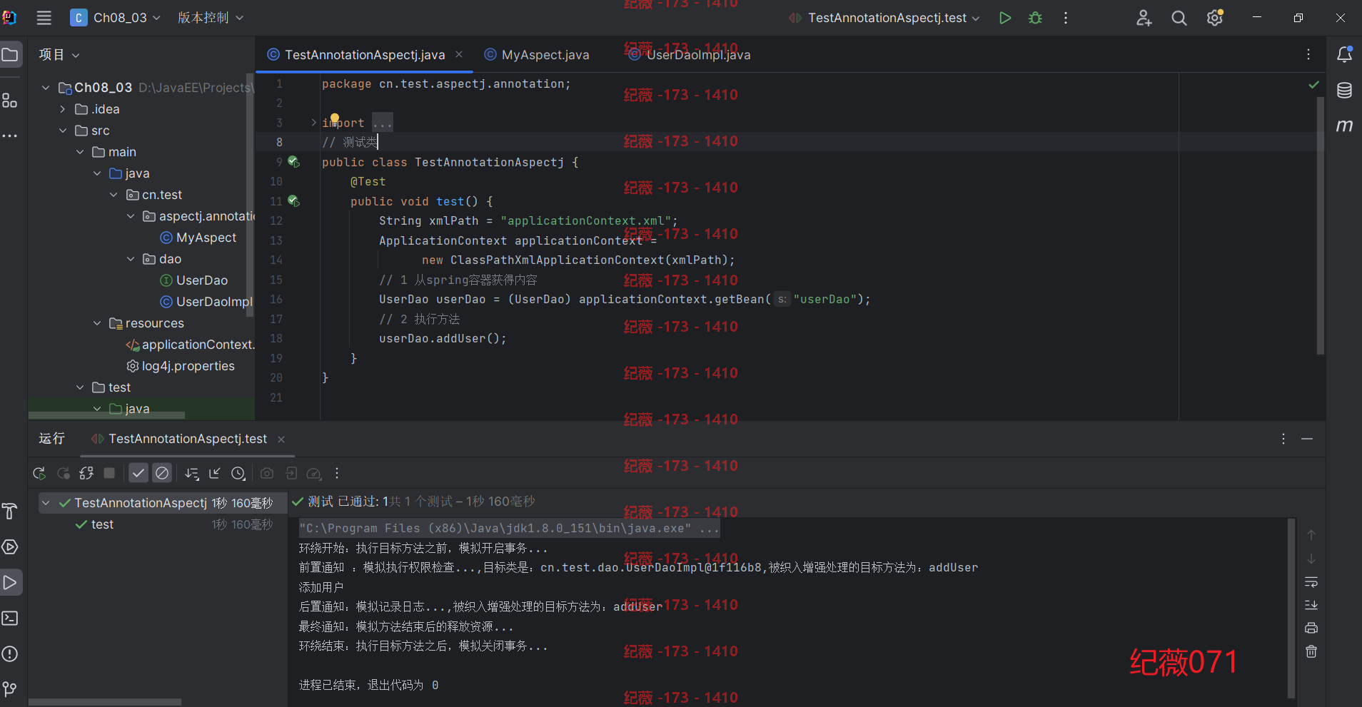Clear console output trash icon
The height and width of the screenshot is (707, 1362).
click(x=1311, y=651)
